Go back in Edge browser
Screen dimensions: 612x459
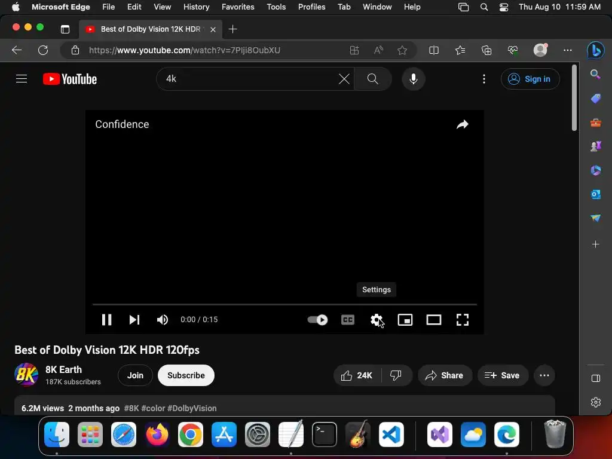[x=17, y=50]
